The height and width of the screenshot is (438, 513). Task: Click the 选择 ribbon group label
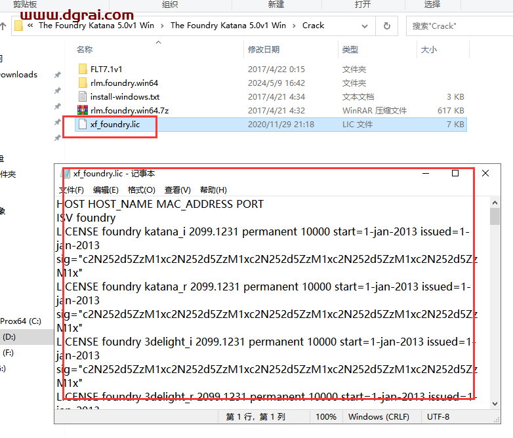(x=432, y=4)
